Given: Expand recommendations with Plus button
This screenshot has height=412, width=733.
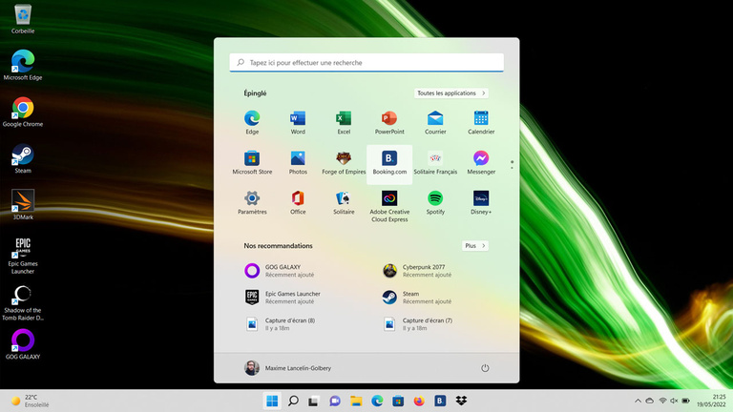Looking at the screenshot, I should click(x=475, y=246).
